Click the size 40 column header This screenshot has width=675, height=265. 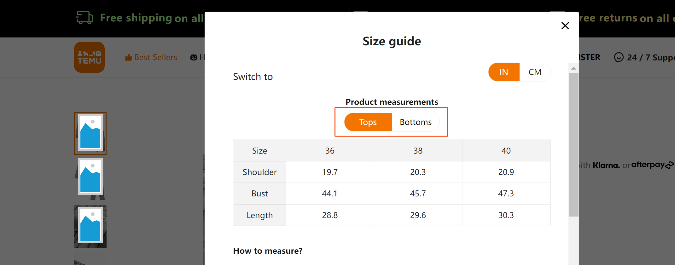pyautogui.click(x=506, y=151)
